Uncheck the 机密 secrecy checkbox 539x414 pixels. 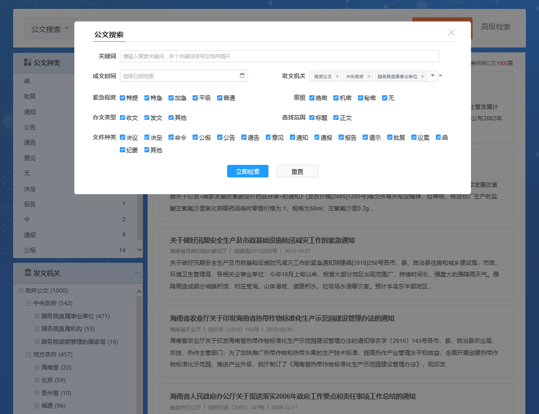click(336, 98)
